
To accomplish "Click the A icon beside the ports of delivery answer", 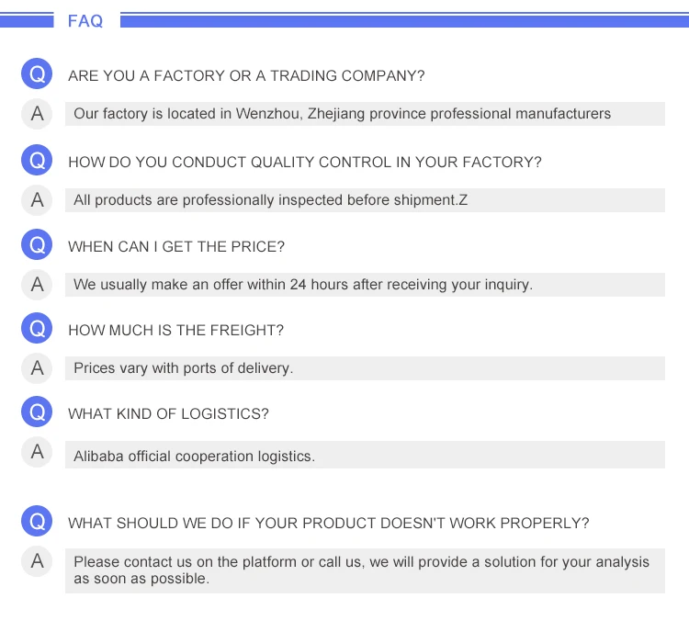I will [37, 367].
